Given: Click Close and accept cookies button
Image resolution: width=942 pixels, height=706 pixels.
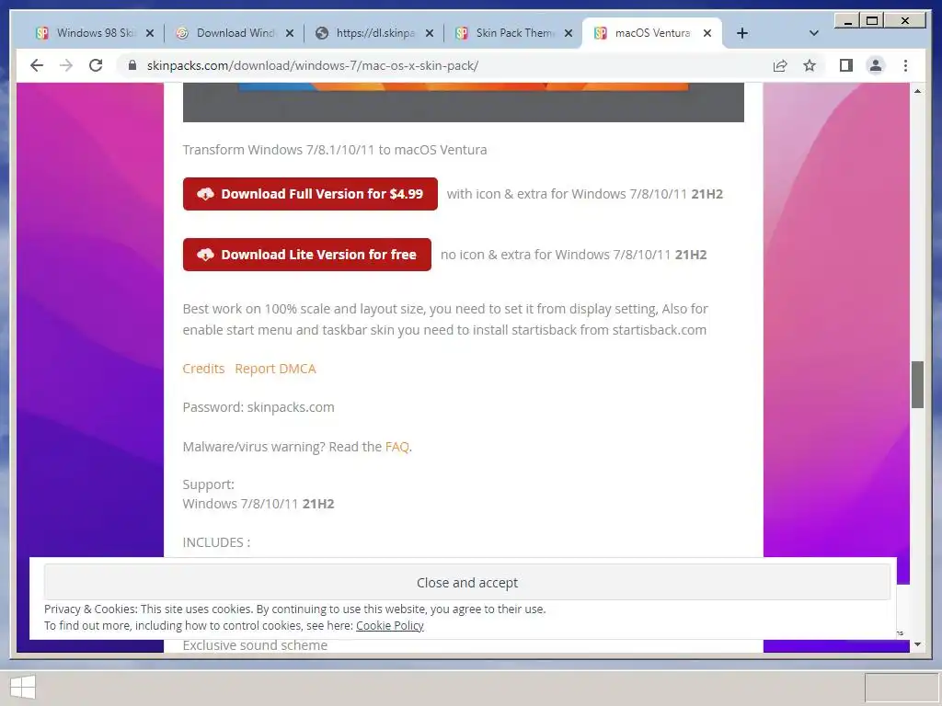Looking at the screenshot, I should point(466,582).
